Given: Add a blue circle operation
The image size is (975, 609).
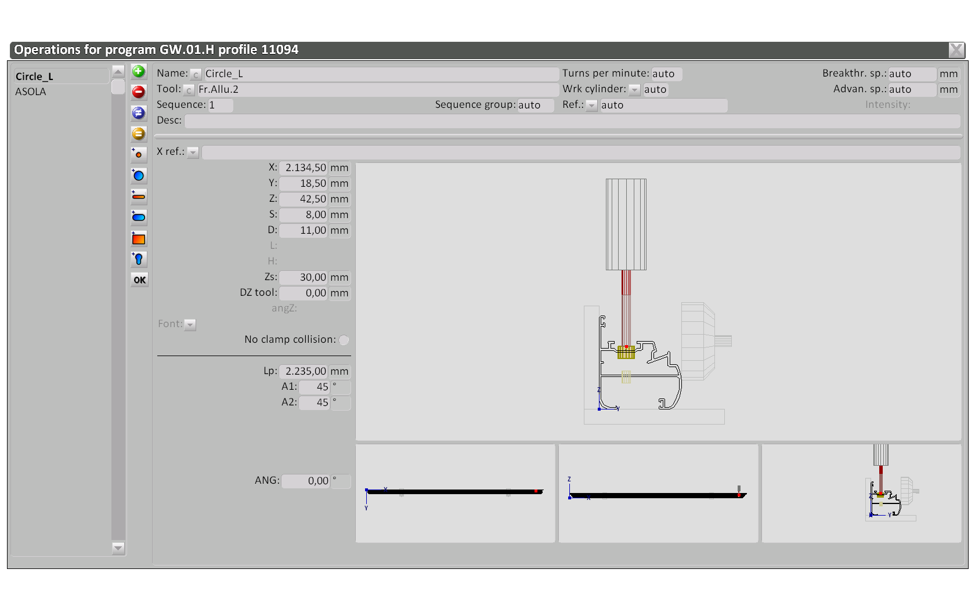Looking at the screenshot, I should [x=139, y=175].
